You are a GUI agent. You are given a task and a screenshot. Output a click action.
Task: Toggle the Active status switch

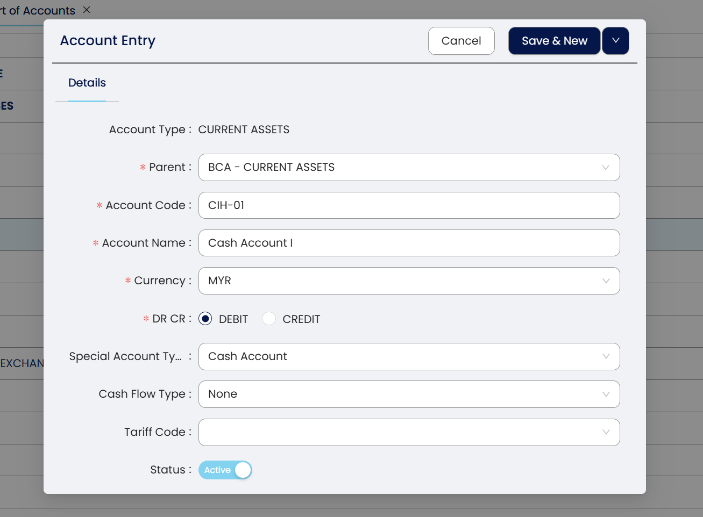tap(225, 470)
